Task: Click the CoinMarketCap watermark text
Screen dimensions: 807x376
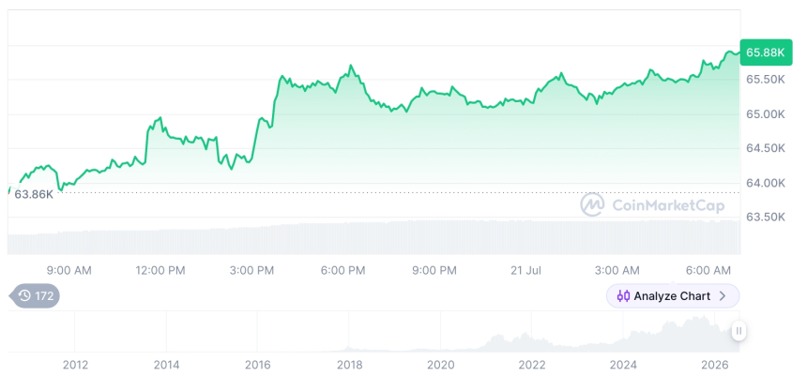Action: pyautogui.click(x=668, y=205)
